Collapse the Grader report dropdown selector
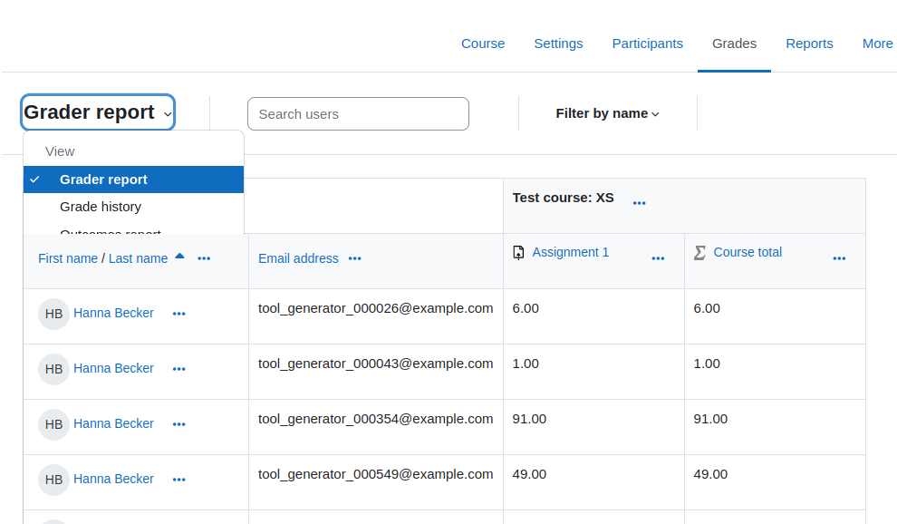This screenshot has width=897, height=524. pyautogui.click(x=98, y=112)
